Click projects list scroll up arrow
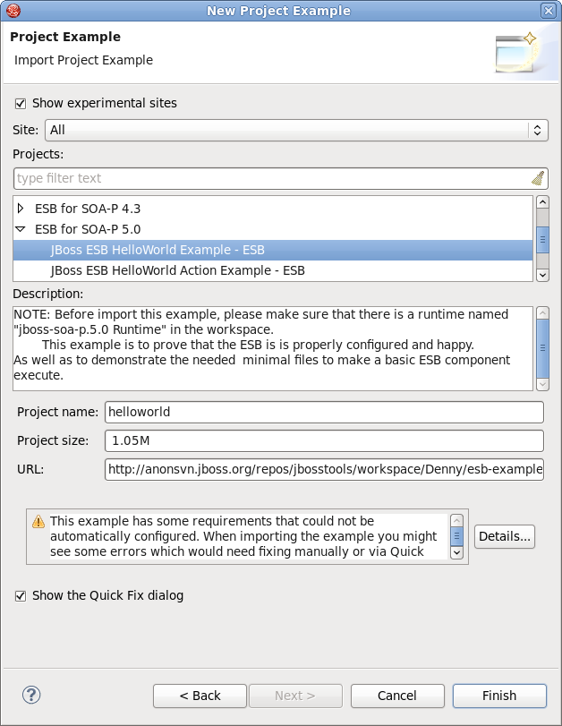Viewport: 562px width, 726px height. click(542, 202)
